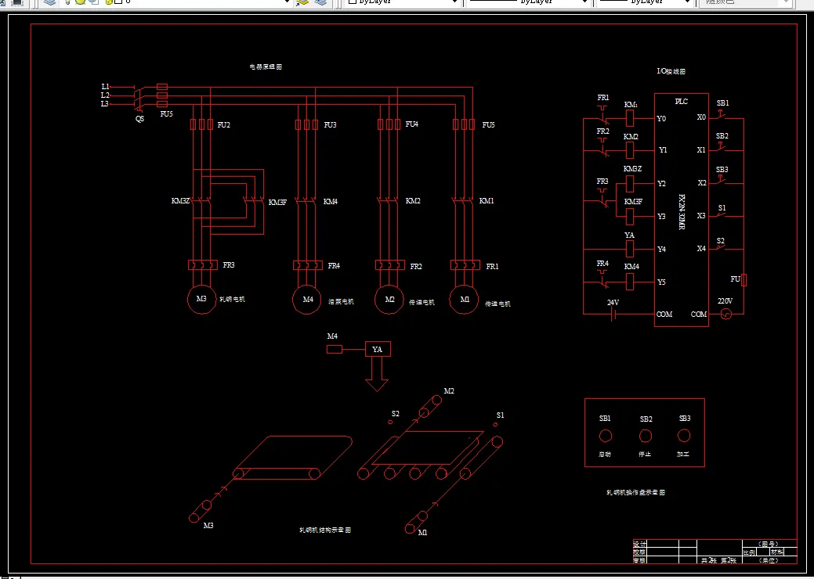
Task: Click the Y0 output terminal label
Action: [661, 119]
